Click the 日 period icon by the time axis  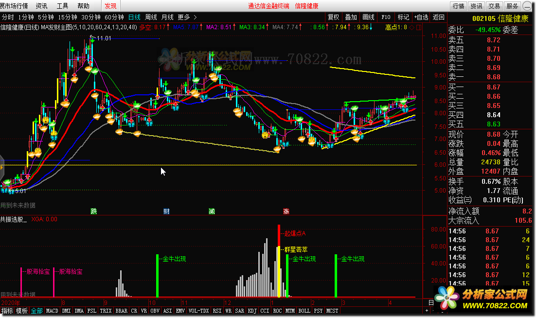431,302
